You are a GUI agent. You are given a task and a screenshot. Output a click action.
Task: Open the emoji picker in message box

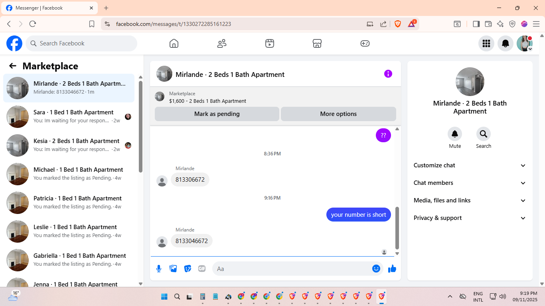point(376,269)
